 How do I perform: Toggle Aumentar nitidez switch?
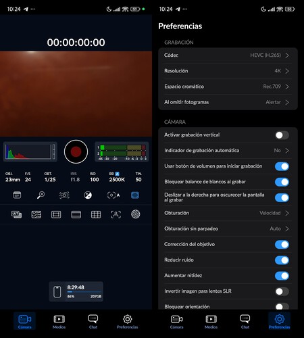point(282,276)
